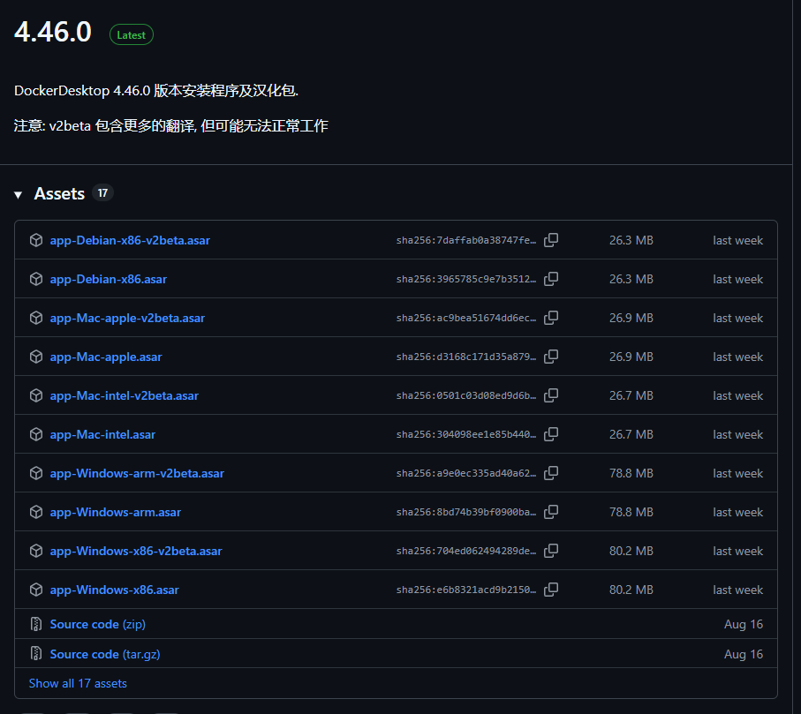The image size is (801, 714).
Task: Click the package icon beside app-Debian-x86.asar
Action: click(36, 279)
